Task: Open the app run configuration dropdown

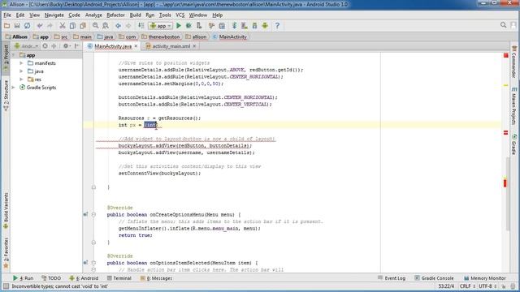Action: [x=161, y=25]
